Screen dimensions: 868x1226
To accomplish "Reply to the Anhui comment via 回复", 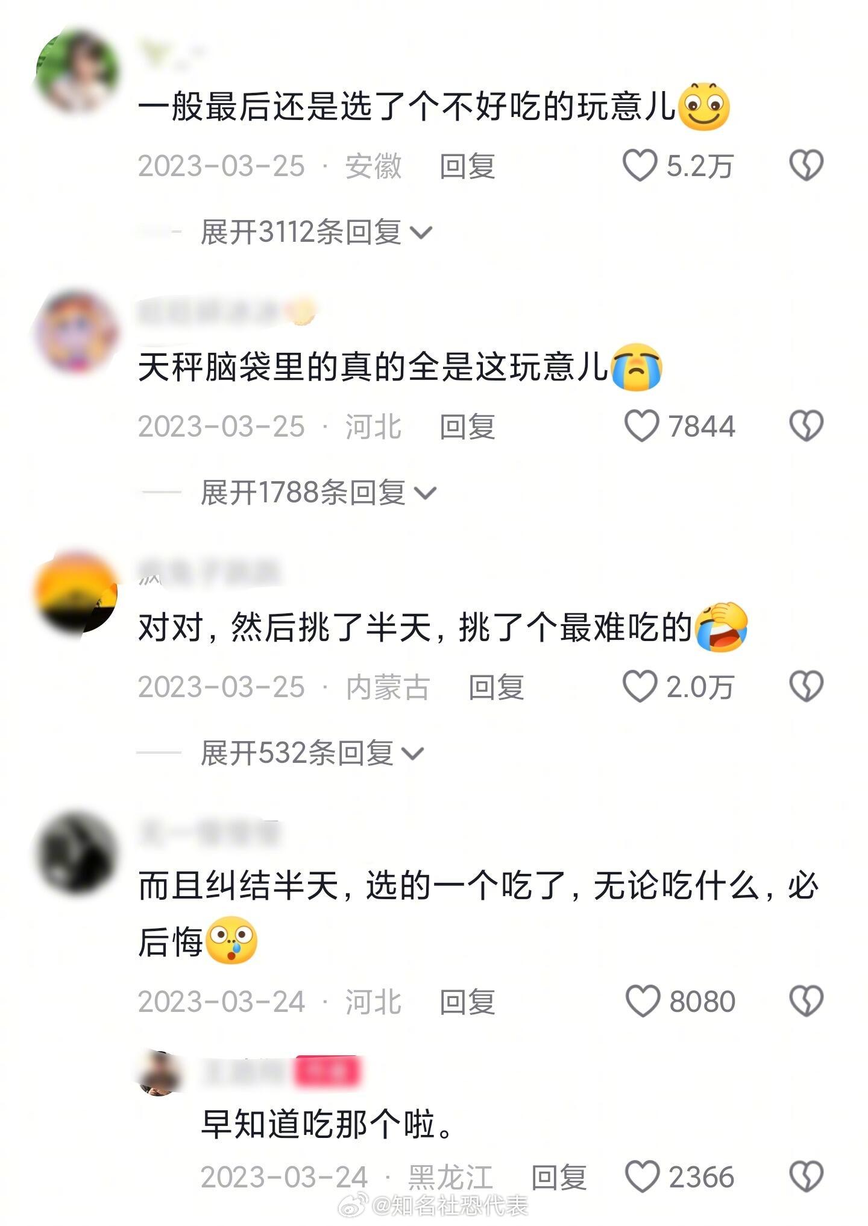I will pos(468,166).
